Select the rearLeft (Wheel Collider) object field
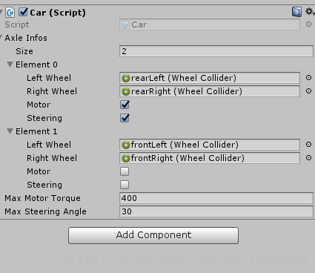This screenshot has height=273, width=315. [210, 78]
